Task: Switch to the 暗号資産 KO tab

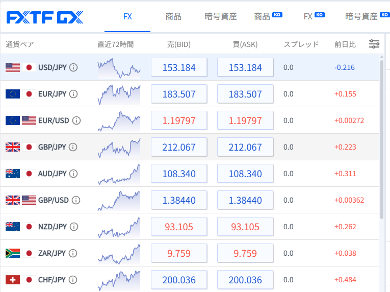Action: pos(367,16)
